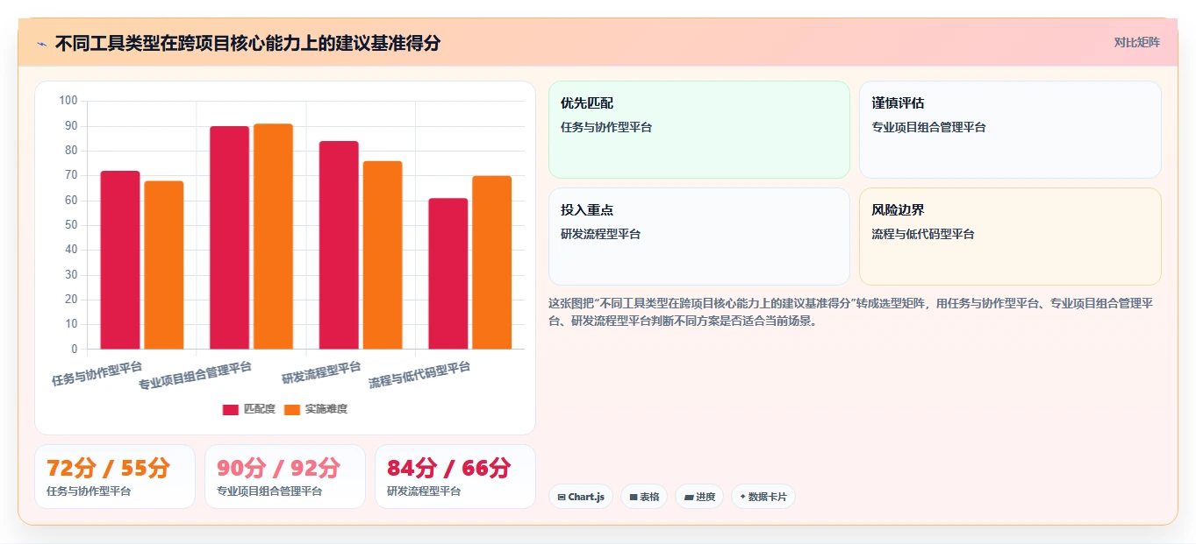The width and height of the screenshot is (1196, 544).
Task: Click the lightning icon beside the title
Action: [x=42, y=43]
